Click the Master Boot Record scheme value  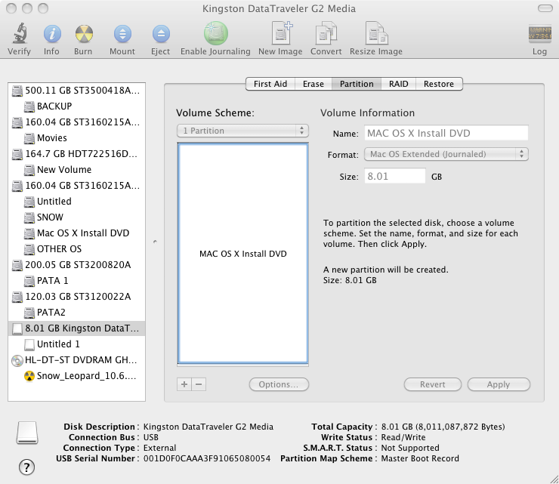[420, 458]
